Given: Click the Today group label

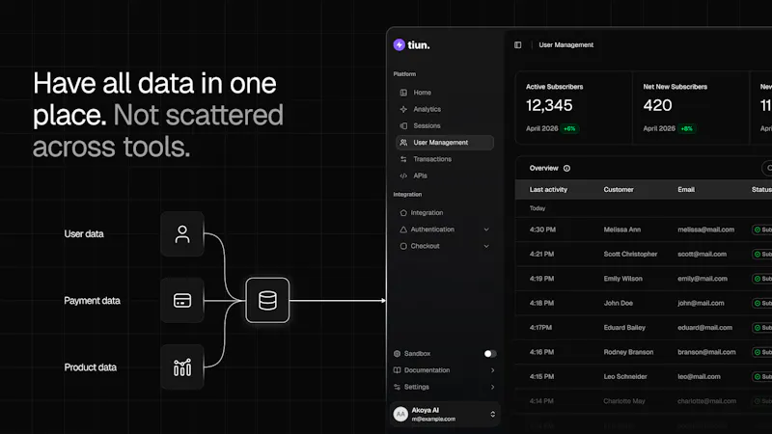Looking at the screenshot, I should tap(538, 208).
